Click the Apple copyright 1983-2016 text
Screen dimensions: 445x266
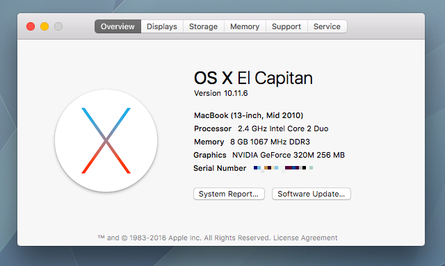tap(184, 238)
